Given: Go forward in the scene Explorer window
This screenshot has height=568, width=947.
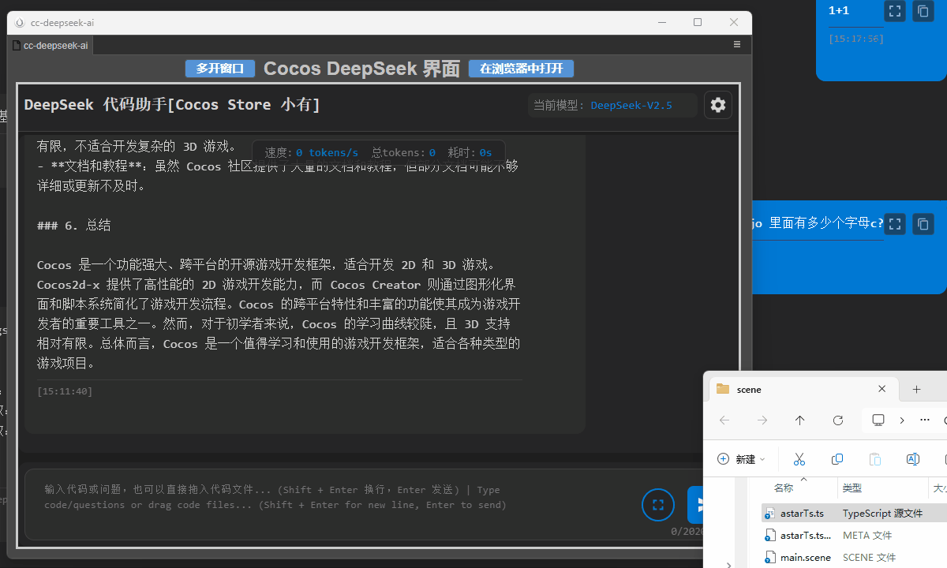Looking at the screenshot, I should [762, 420].
